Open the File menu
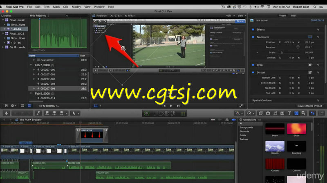Image resolution: width=327 pixels, height=183 pixels. [29, 7]
